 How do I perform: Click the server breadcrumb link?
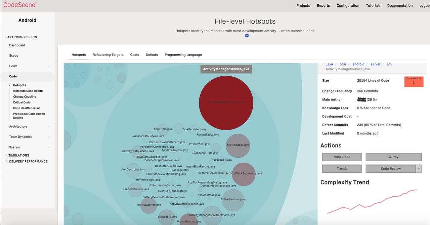[376, 64]
